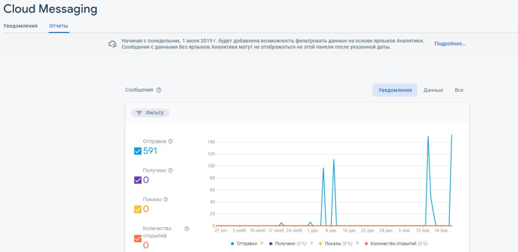Click the Отправки legend label
This screenshot has width=518, height=252.
247,244
